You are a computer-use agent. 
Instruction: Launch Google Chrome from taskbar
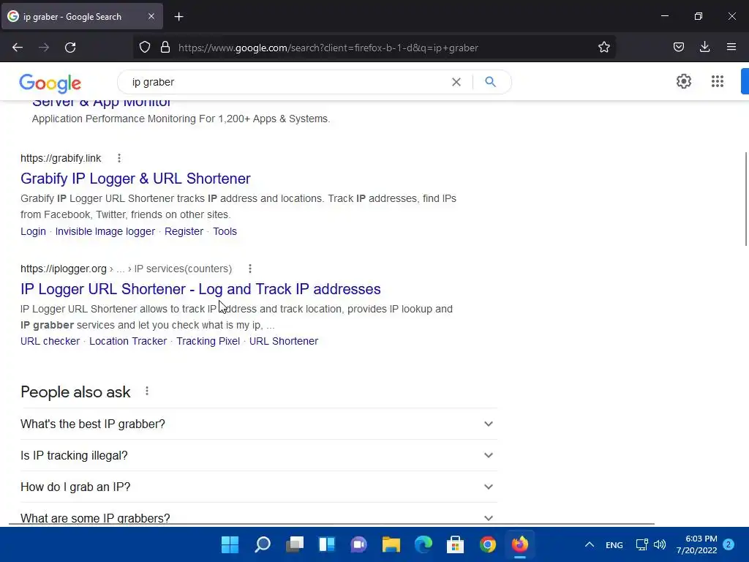point(488,544)
